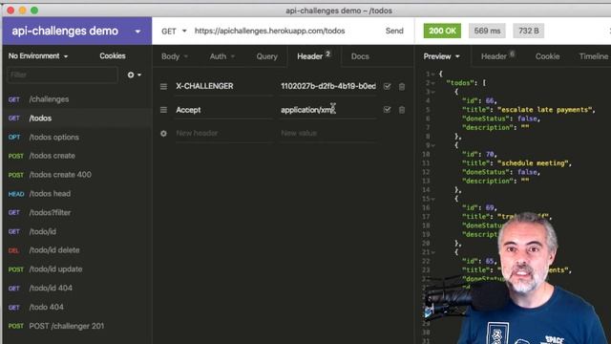Click the drag handle for Accept header

[163, 110]
